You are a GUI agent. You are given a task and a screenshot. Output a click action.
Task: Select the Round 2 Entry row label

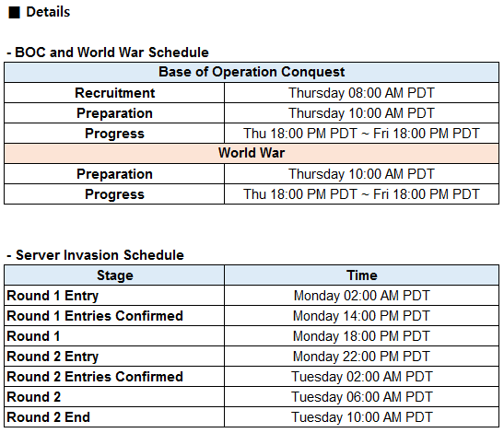tap(53, 357)
